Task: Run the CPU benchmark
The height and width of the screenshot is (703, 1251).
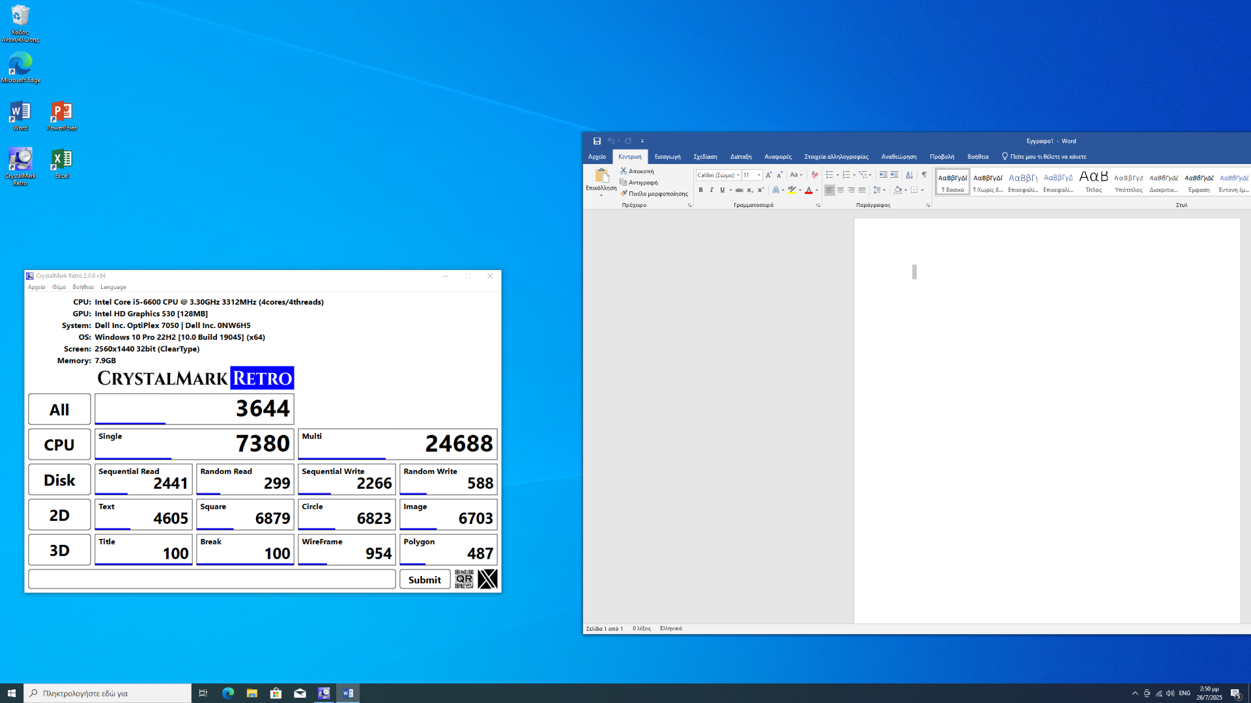Action: point(59,445)
